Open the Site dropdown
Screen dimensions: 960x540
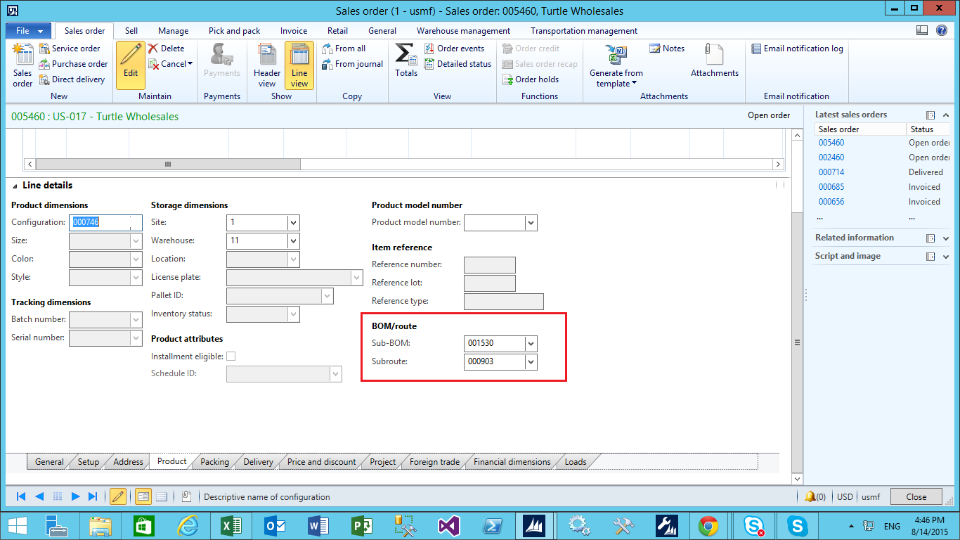pos(294,222)
